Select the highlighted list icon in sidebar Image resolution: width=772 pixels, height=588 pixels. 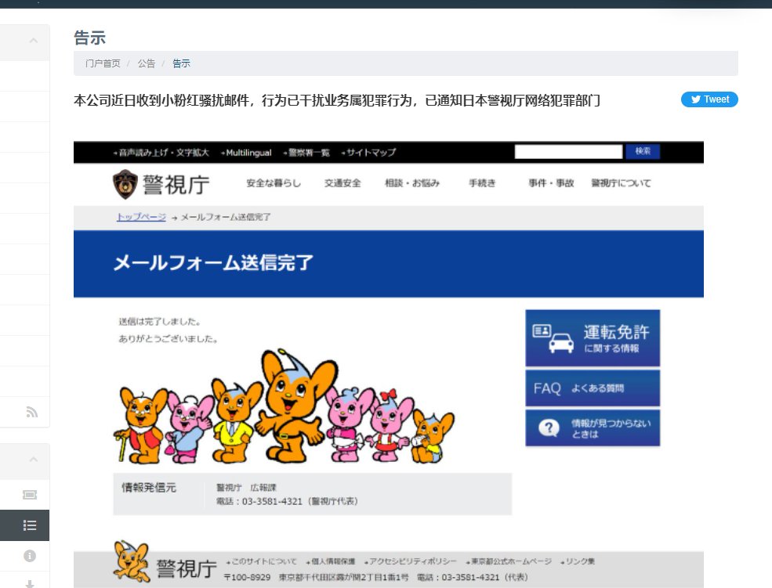click(x=30, y=525)
